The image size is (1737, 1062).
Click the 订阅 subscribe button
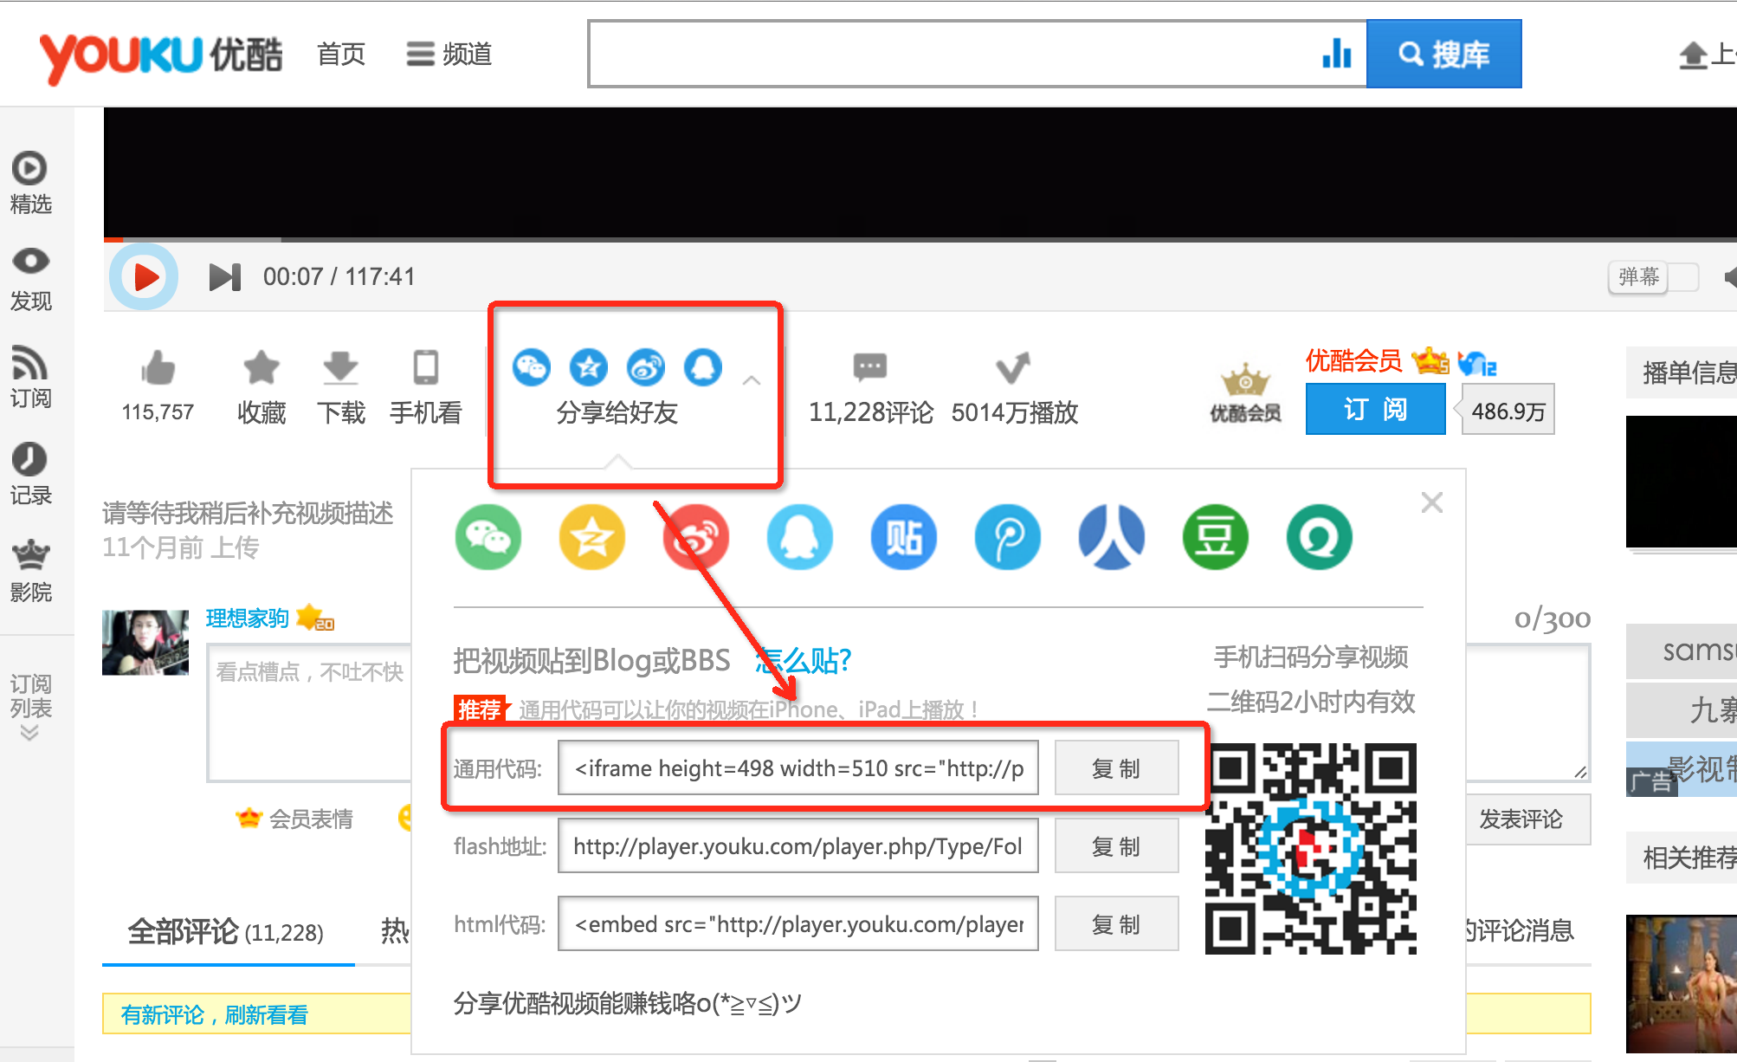click(1375, 409)
